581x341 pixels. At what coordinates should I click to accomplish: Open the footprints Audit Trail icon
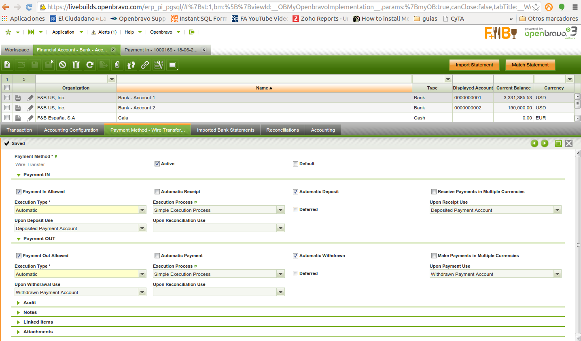click(x=131, y=65)
